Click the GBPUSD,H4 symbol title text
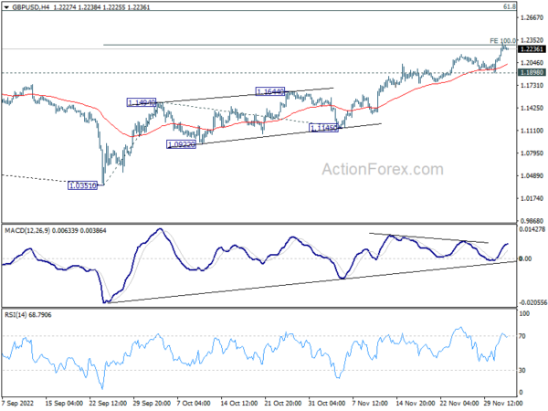This screenshot has width=548, height=411. (31, 7)
